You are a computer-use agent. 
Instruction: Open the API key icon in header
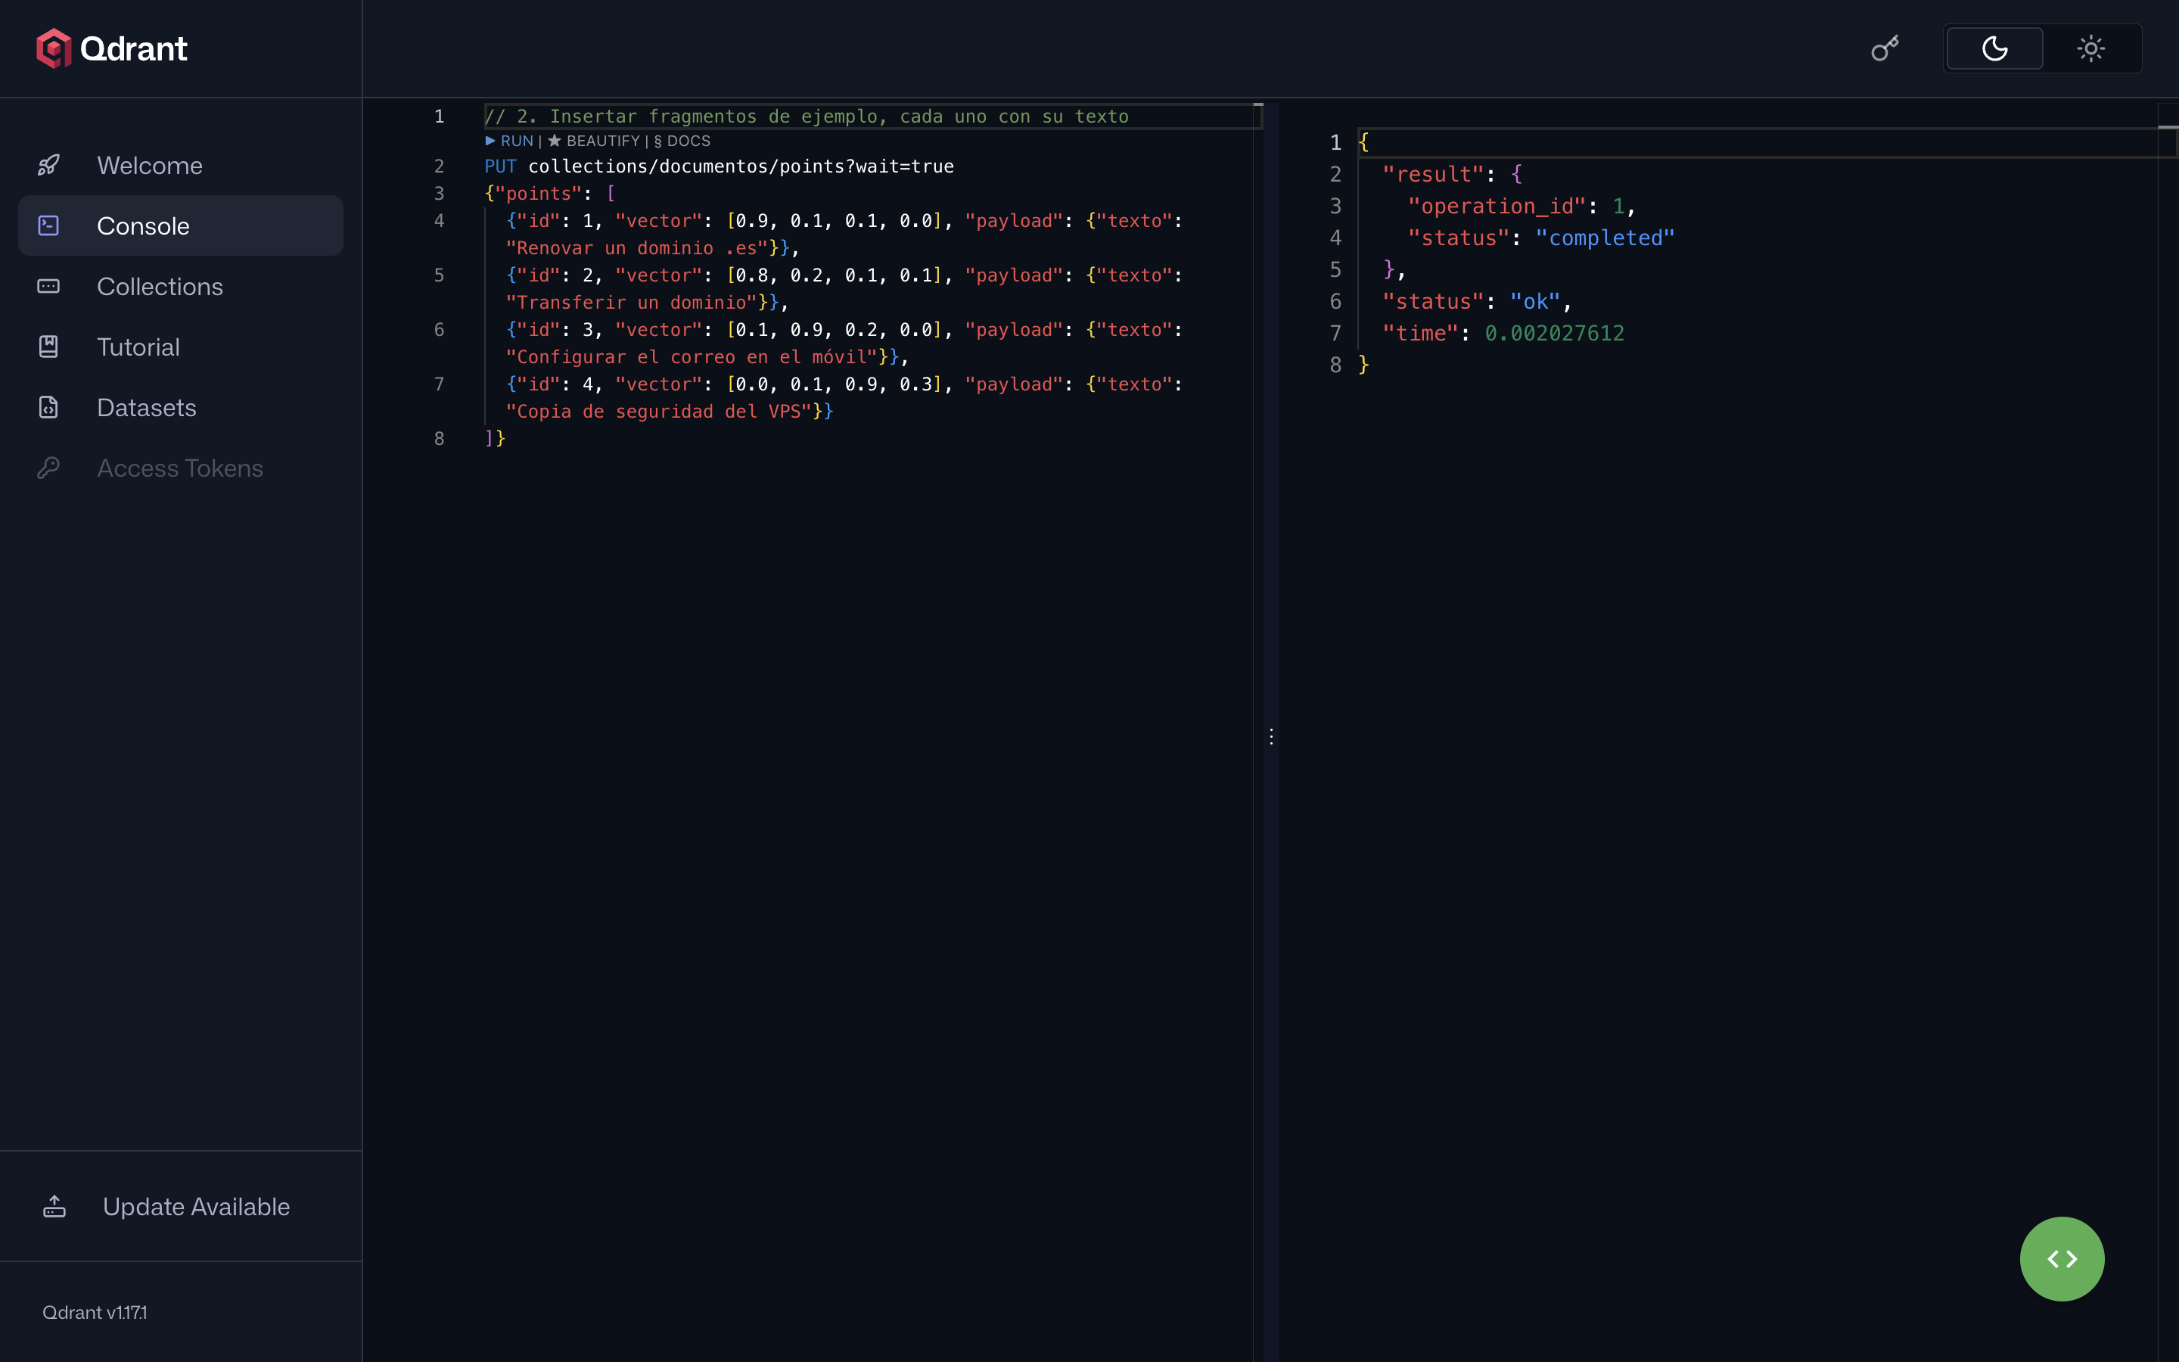(1885, 48)
